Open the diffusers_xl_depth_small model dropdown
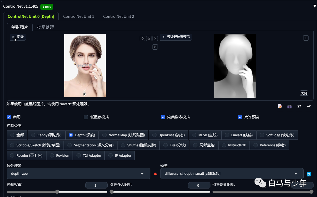The height and width of the screenshot is (197, 317). coord(232,174)
